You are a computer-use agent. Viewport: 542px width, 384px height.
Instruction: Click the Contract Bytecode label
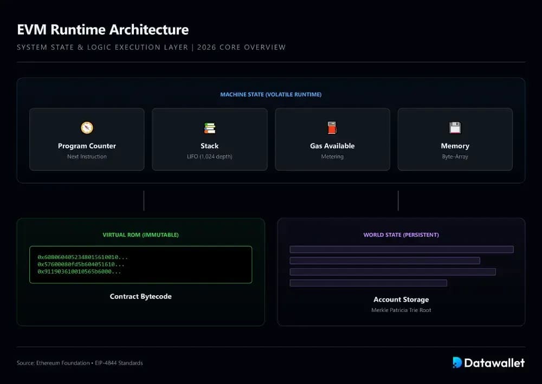[141, 296]
